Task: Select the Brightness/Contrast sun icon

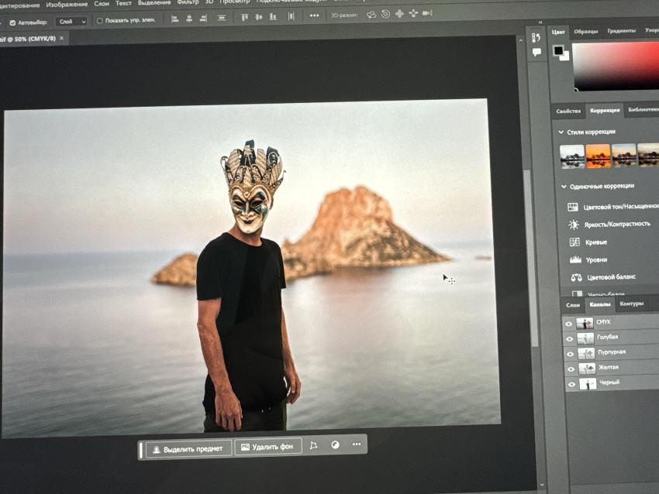Action: click(574, 225)
